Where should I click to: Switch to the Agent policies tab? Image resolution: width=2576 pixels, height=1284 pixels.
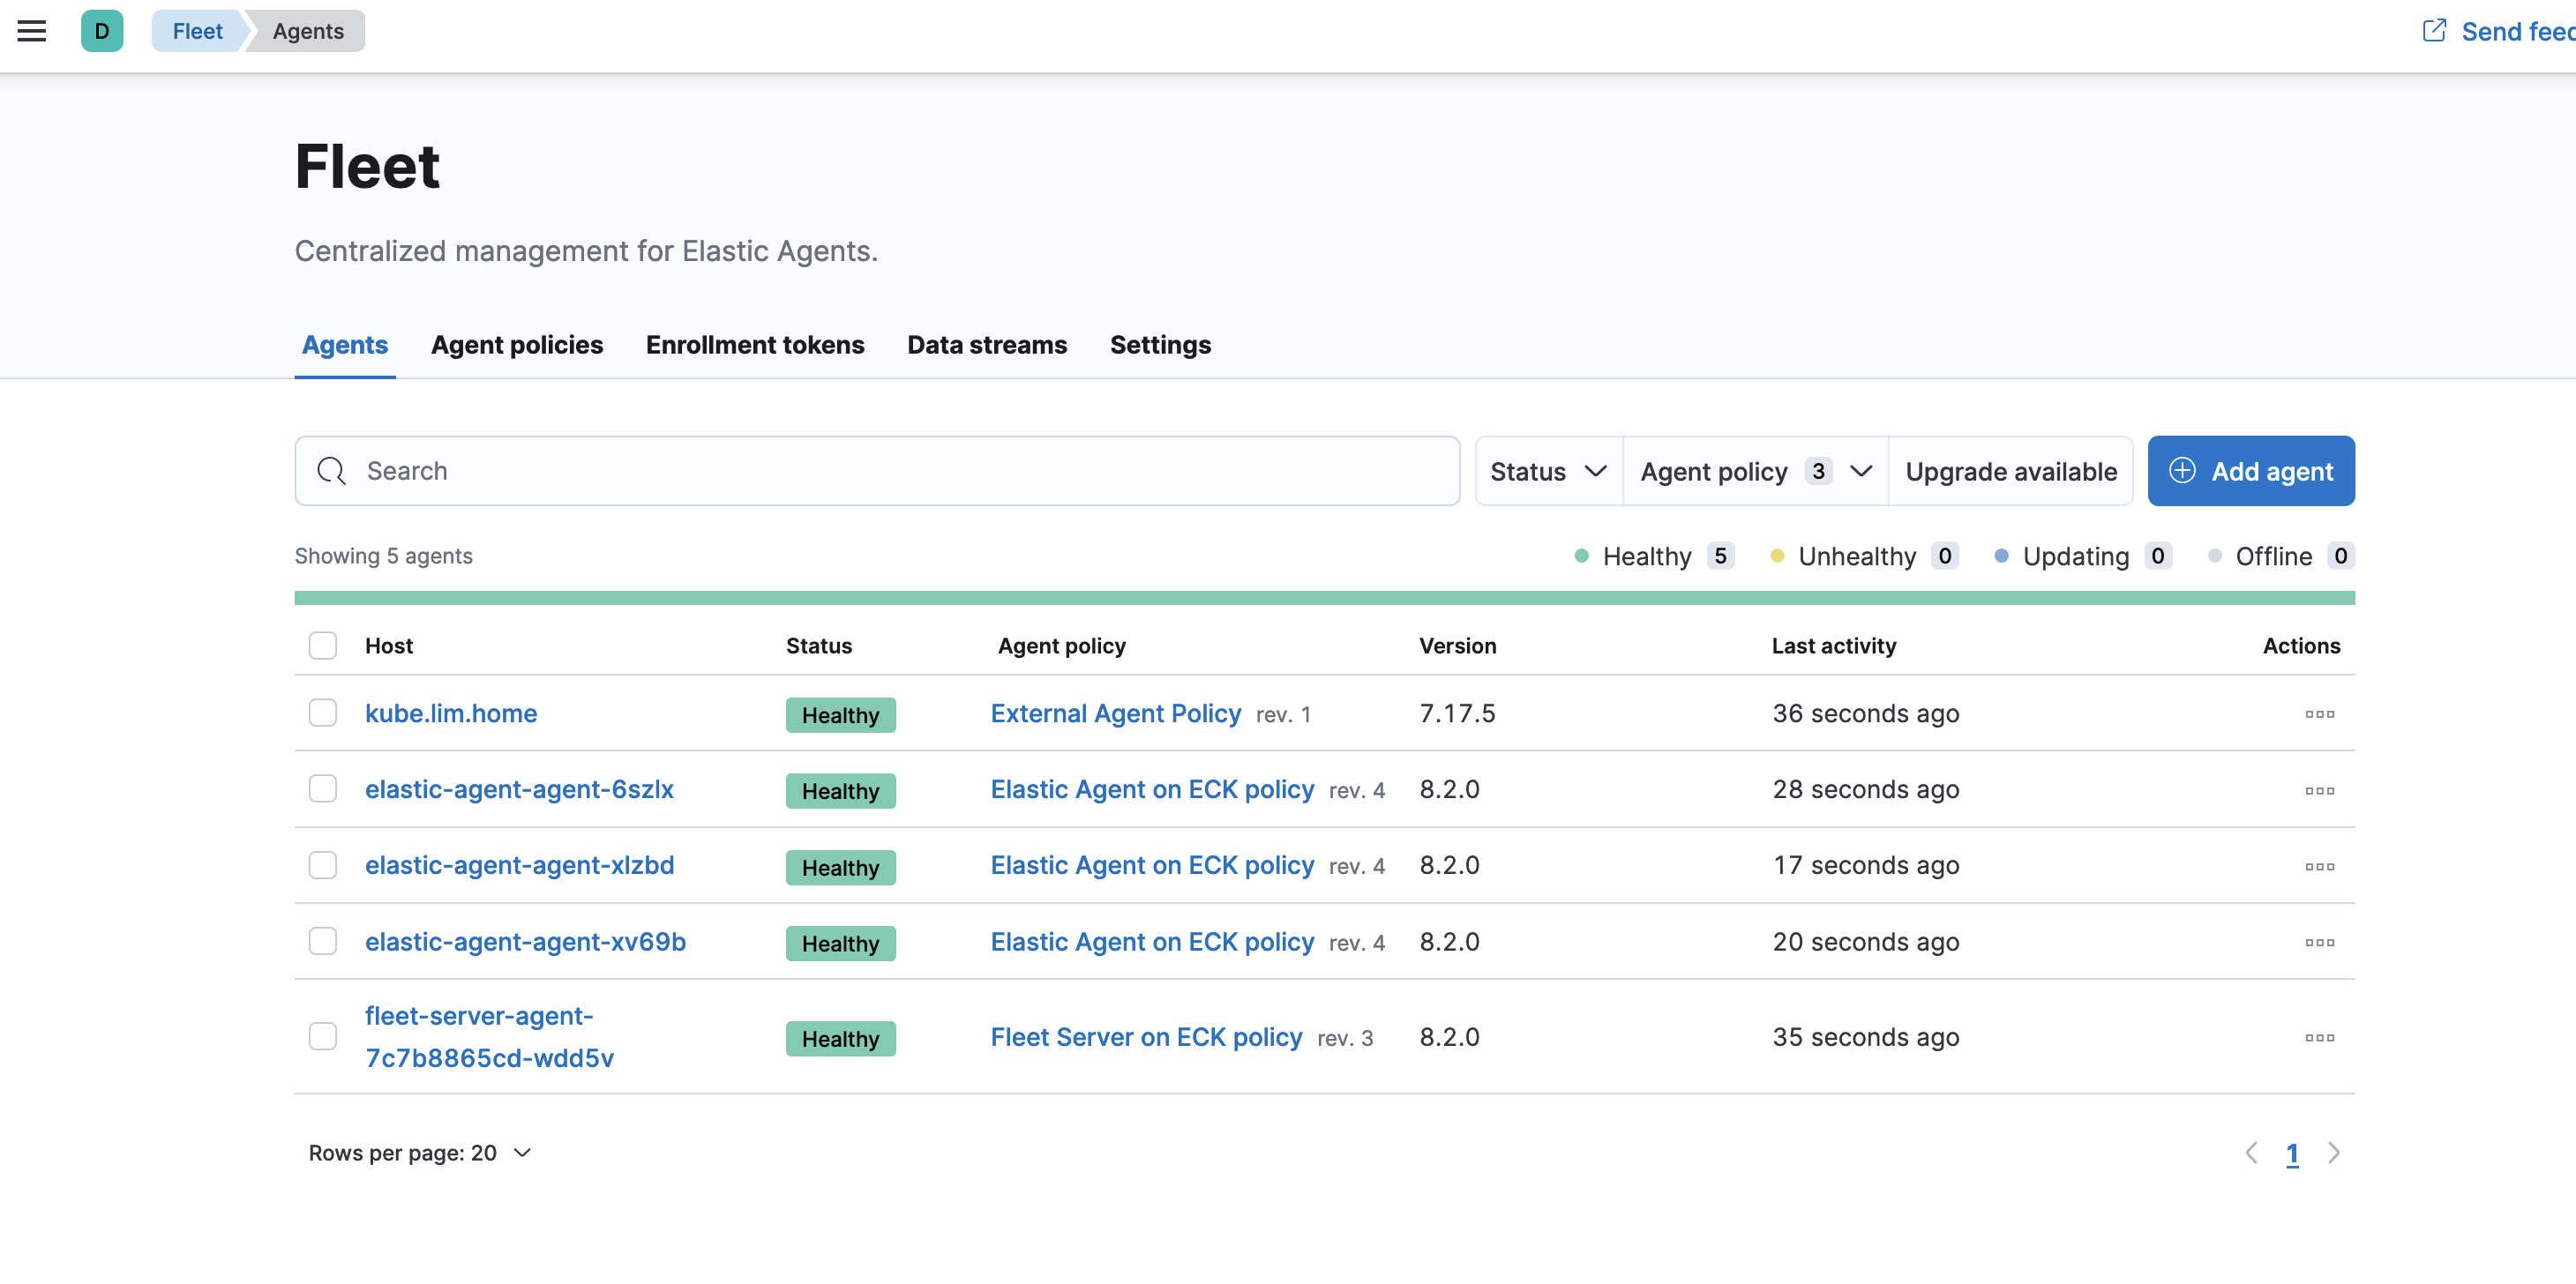click(x=517, y=345)
